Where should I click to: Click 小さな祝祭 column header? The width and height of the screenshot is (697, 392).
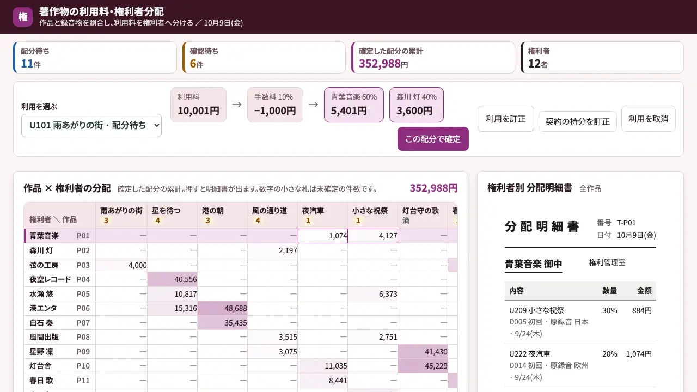(372, 215)
